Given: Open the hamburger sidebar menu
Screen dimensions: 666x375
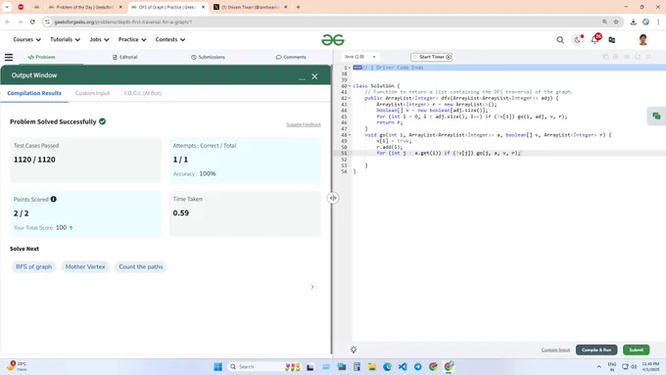Looking at the screenshot, I should (x=9, y=57).
